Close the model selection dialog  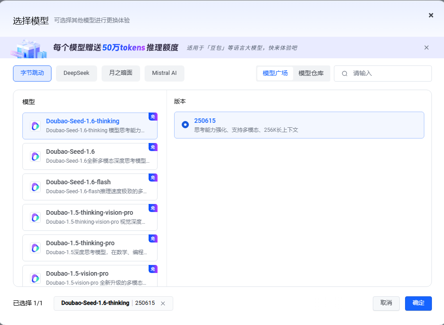click(431, 15)
